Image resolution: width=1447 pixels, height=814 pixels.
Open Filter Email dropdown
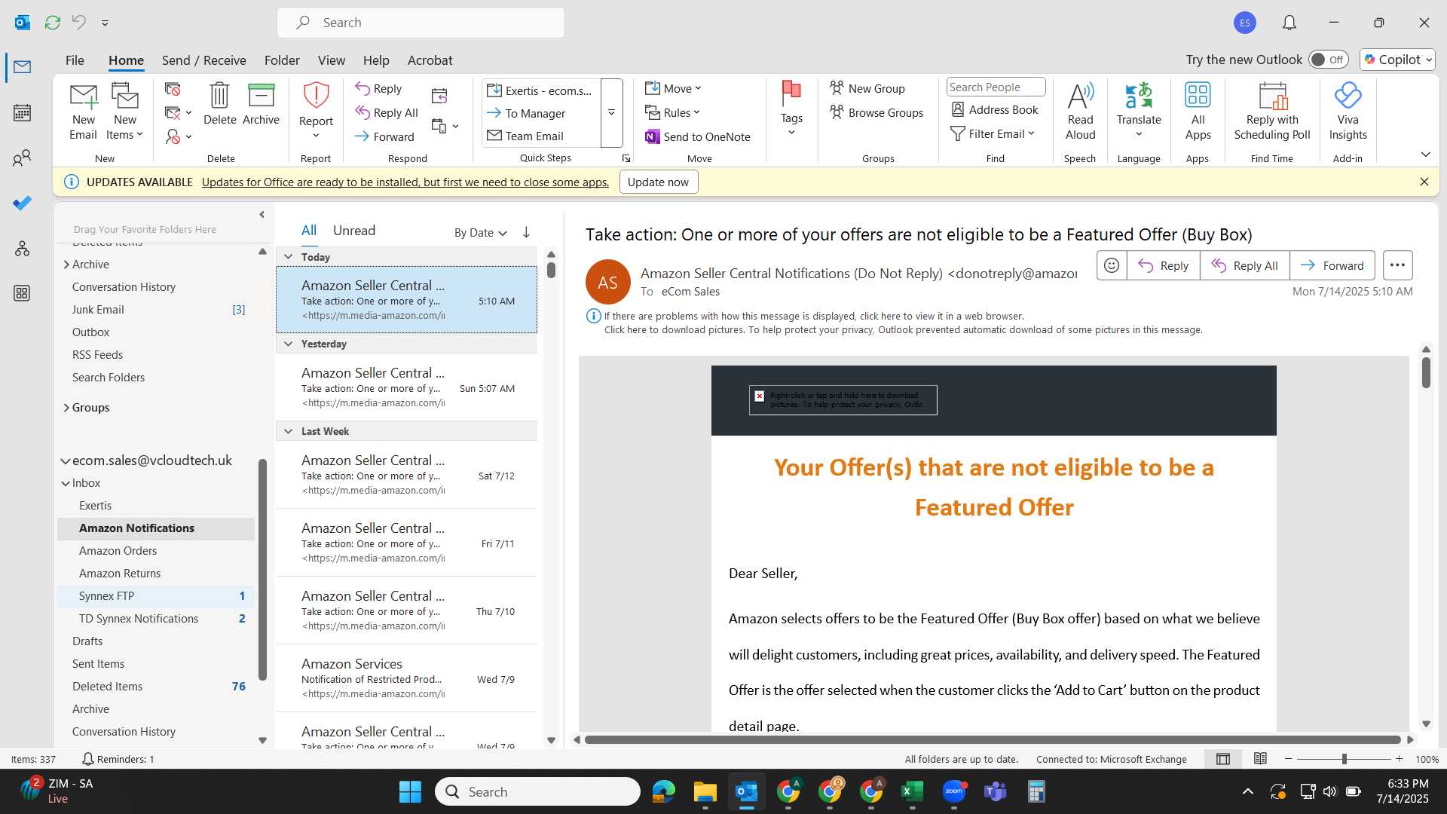coord(993,134)
